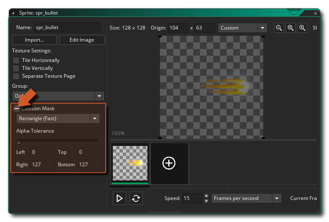Open the Custom origin preset dropdown
Viewport: 329px width, 222px height.
tap(262, 28)
